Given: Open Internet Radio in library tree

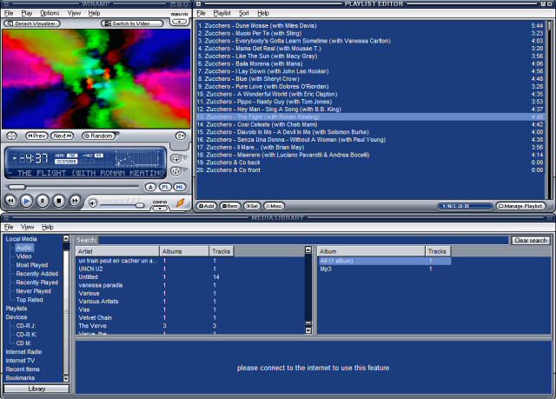Looking at the screenshot, I should [x=23, y=352].
